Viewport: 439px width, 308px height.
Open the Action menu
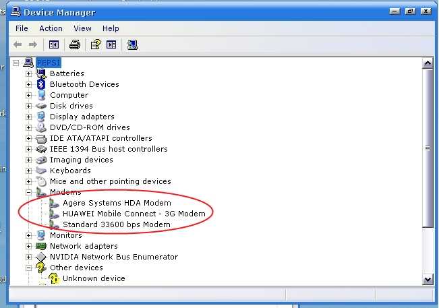coord(51,28)
